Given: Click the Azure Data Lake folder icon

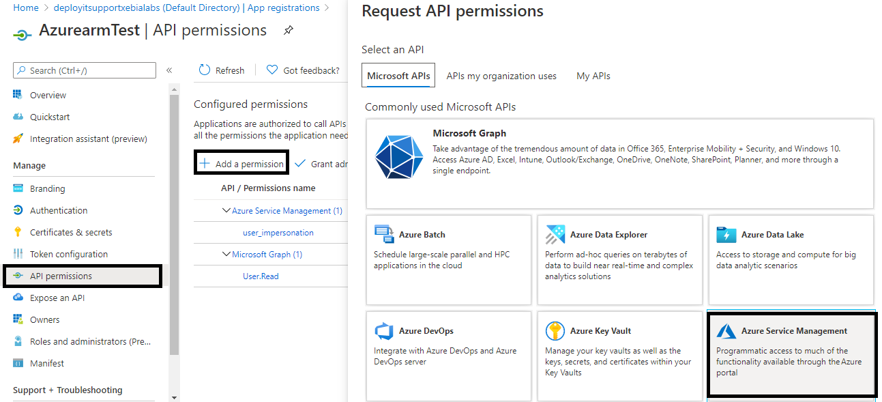Looking at the screenshot, I should pyautogui.click(x=726, y=234).
